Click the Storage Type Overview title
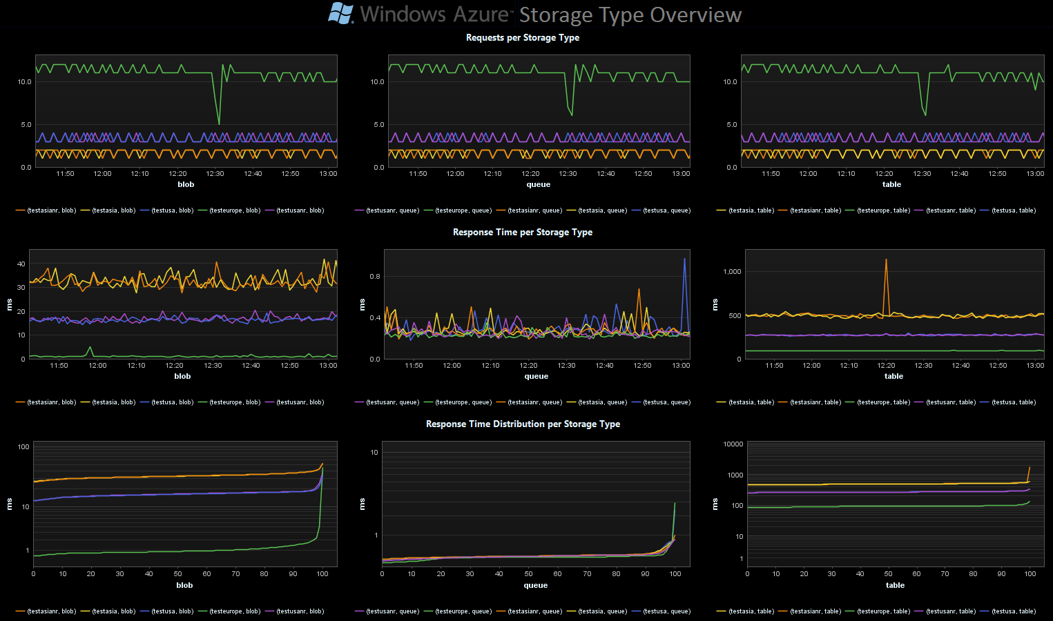This screenshot has width=1053, height=621. point(630,14)
